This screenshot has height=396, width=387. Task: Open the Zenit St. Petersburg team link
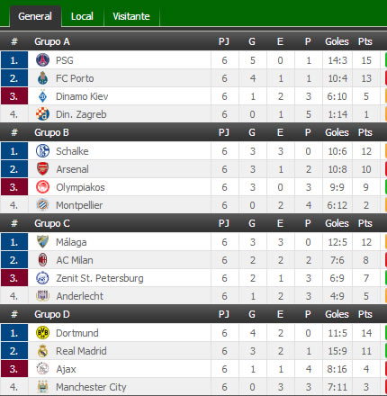[100, 278]
